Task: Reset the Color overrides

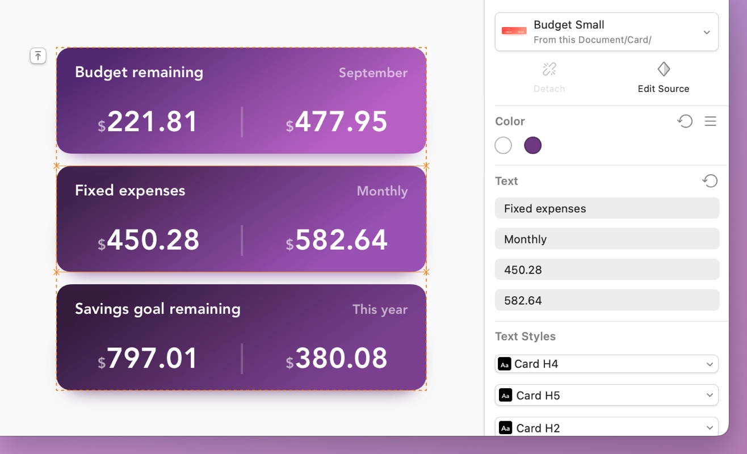Action: 685,121
